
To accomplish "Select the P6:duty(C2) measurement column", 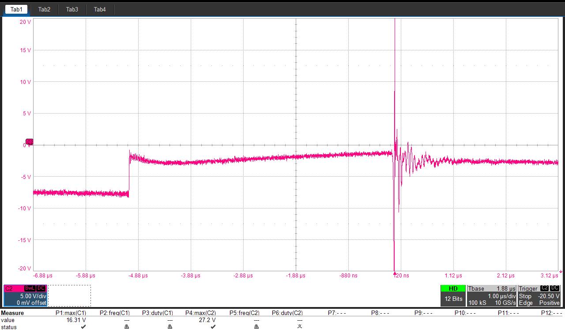I will pos(287,313).
